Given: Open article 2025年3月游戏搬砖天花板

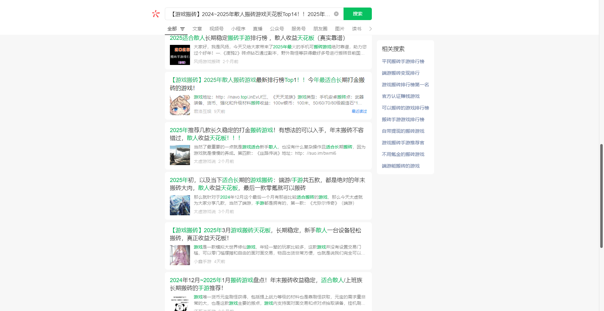Looking at the screenshot, I should 266,234.
